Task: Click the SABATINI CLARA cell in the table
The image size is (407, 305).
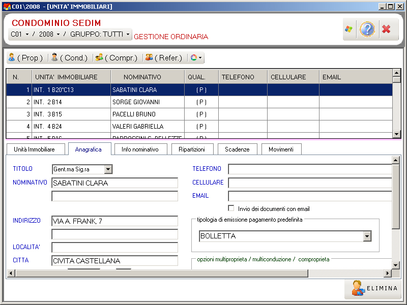Action: 148,90
